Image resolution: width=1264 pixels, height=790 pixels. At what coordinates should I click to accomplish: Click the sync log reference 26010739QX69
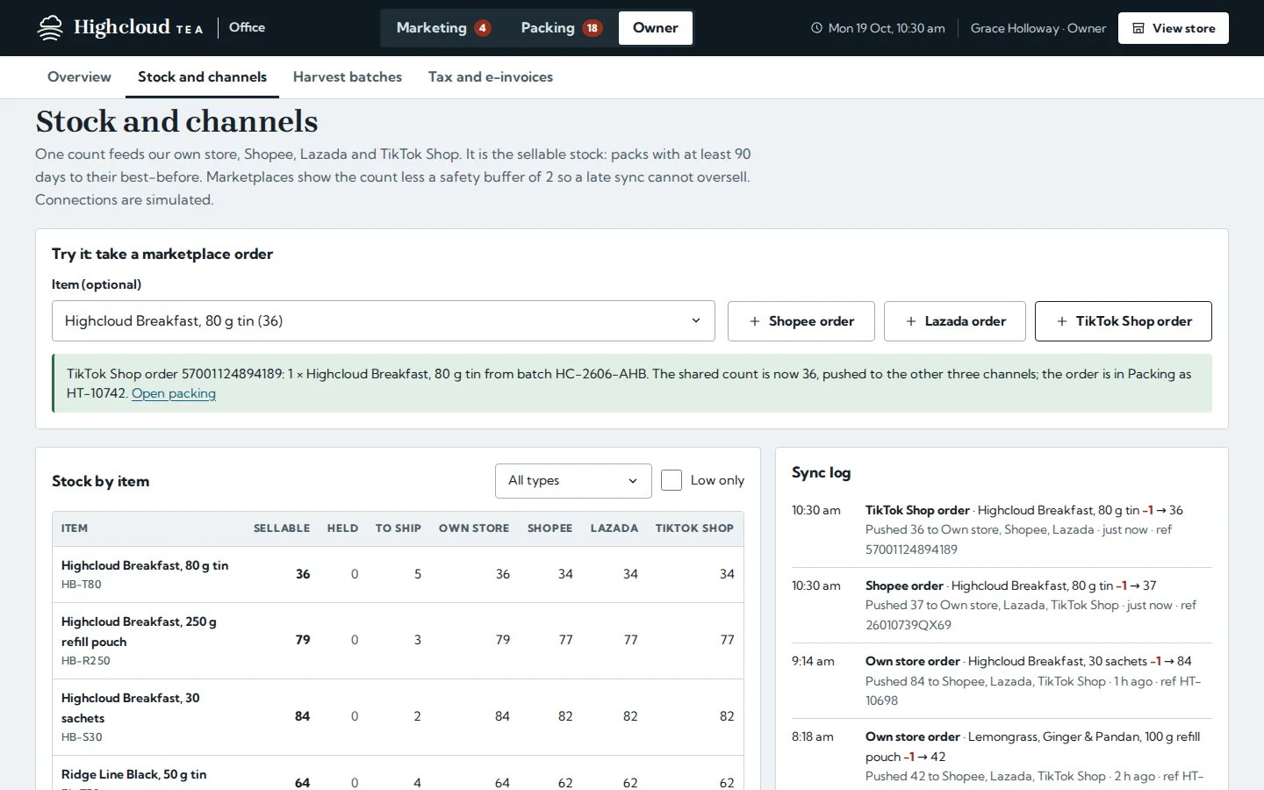click(x=908, y=625)
